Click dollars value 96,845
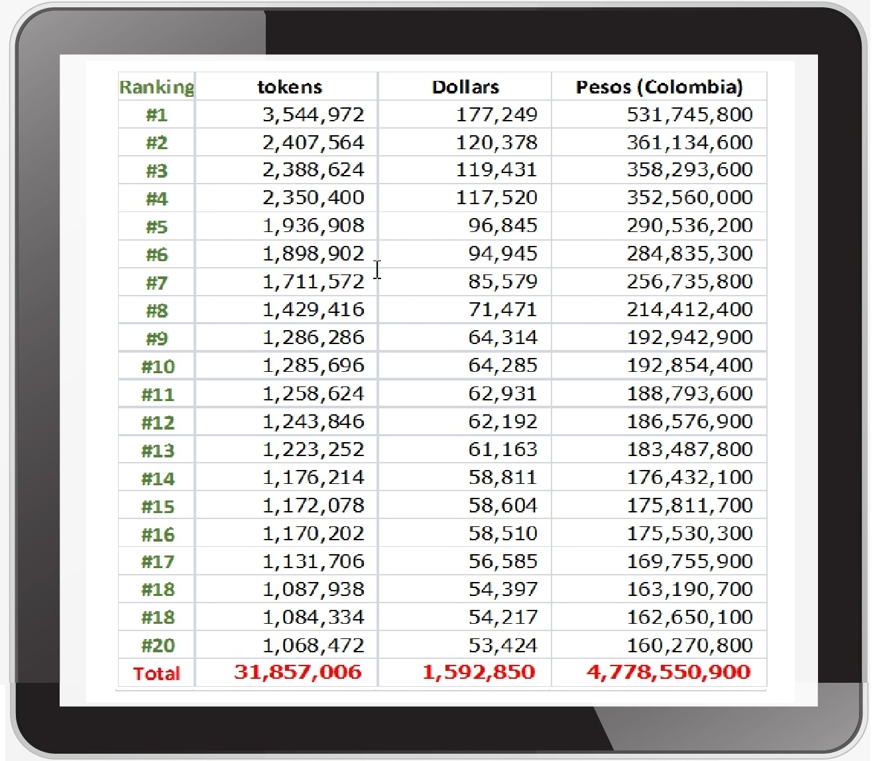 pos(502,226)
